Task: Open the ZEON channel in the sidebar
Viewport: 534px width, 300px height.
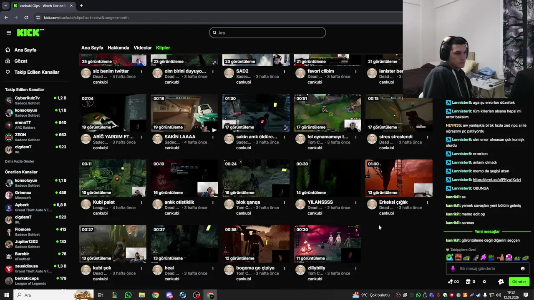Action: (35, 137)
